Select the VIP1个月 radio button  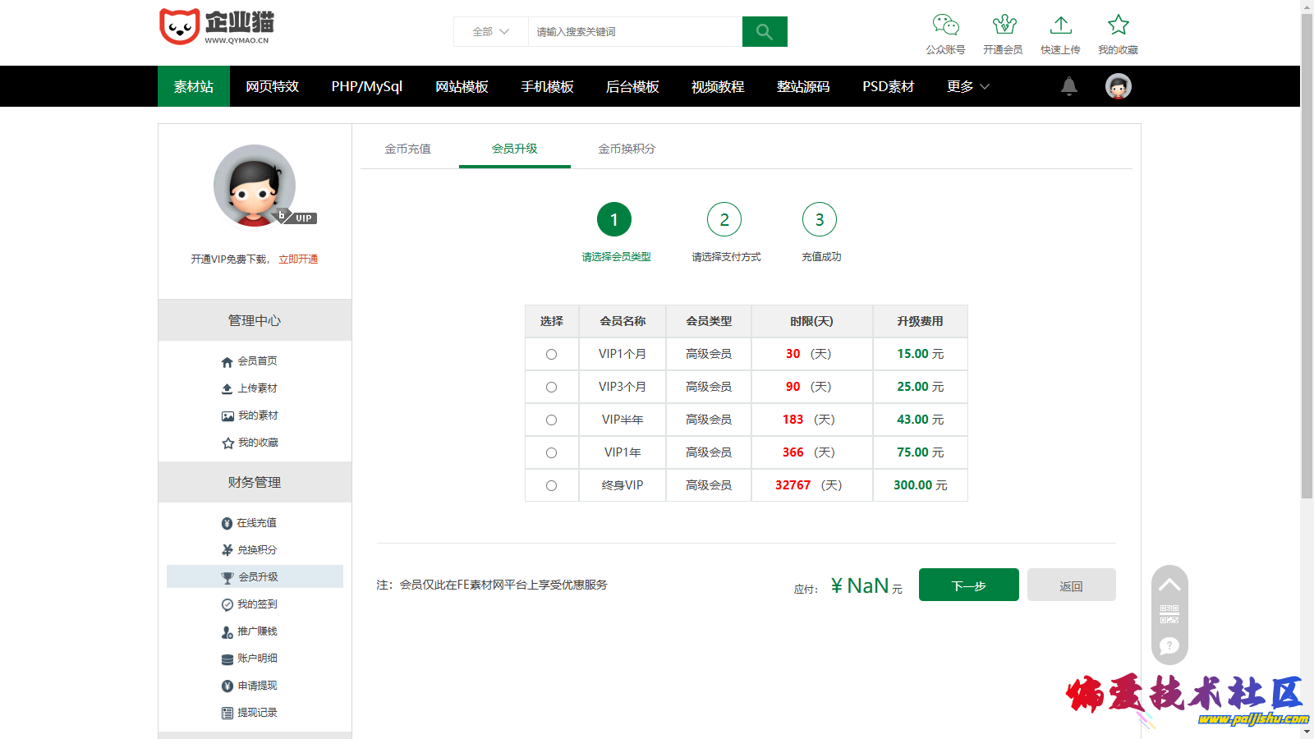click(551, 354)
